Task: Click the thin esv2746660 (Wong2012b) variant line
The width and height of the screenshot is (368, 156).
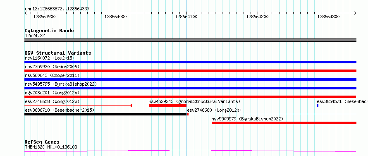Action: 272,114
